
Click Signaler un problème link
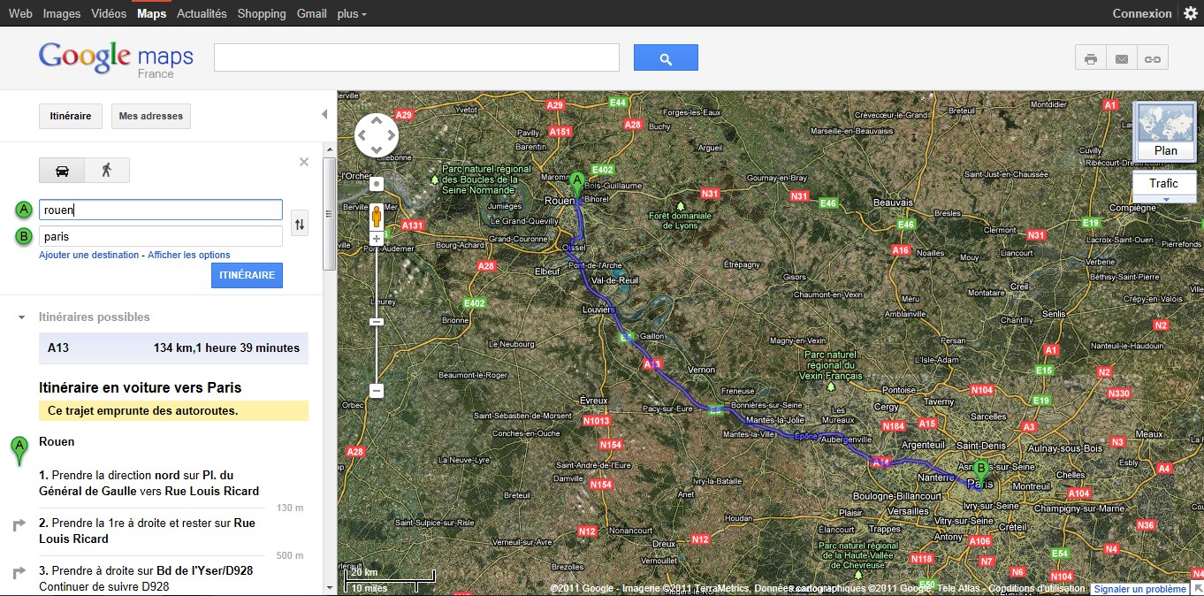1139,589
